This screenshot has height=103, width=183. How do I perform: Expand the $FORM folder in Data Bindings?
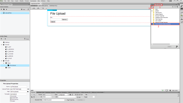coord(152,11)
